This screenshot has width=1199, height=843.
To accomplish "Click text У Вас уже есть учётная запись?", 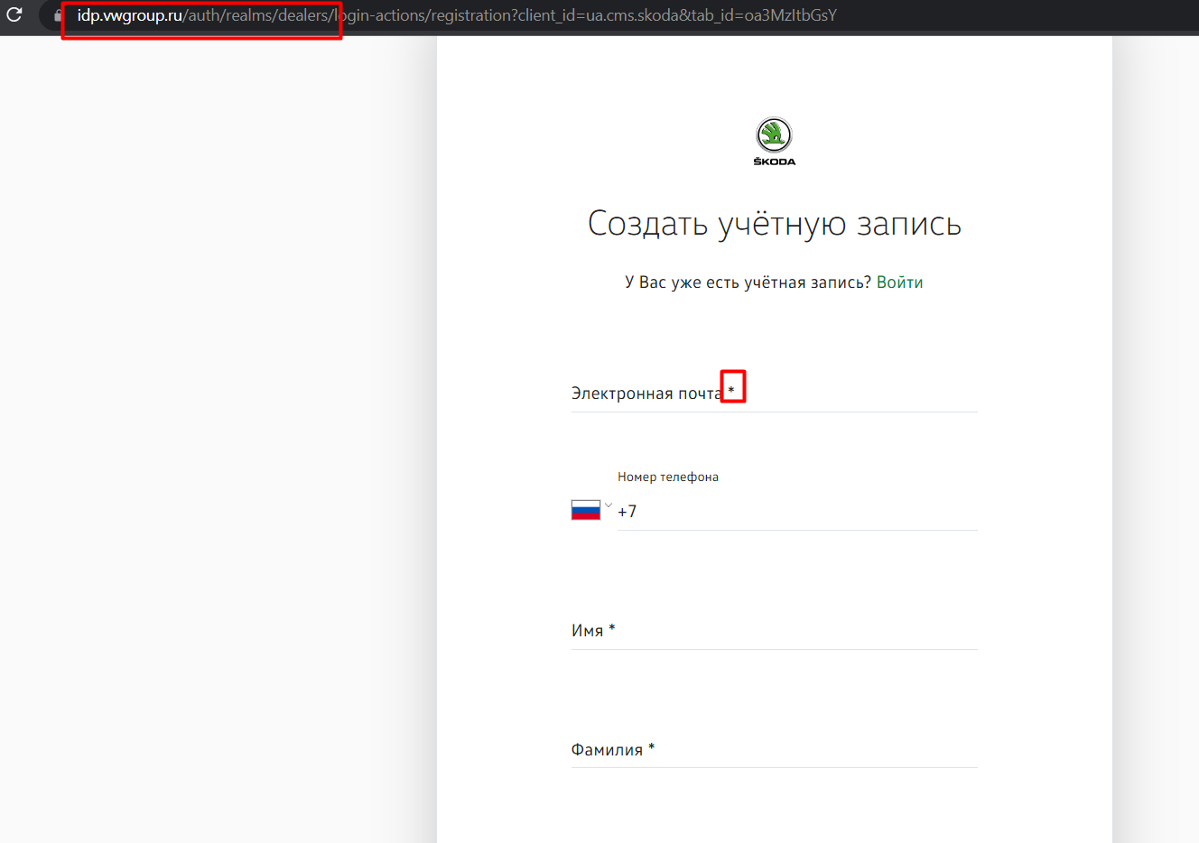I will pyautogui.click(x=748, y=283).
